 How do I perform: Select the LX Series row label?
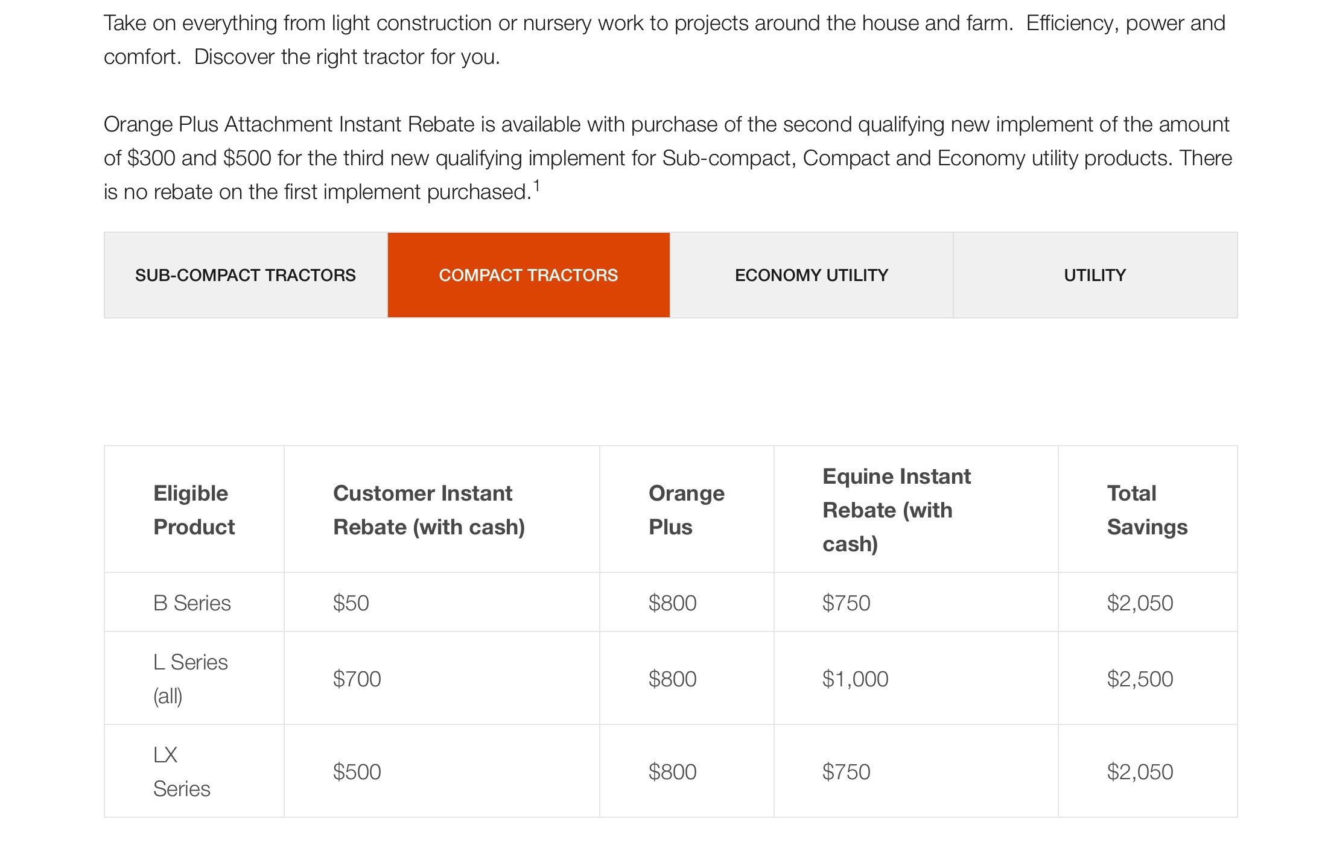tap(182, 771)
